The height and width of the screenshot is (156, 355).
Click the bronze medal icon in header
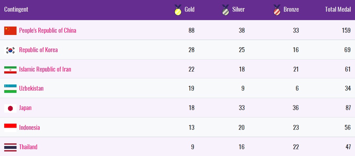tap(277, 10)
